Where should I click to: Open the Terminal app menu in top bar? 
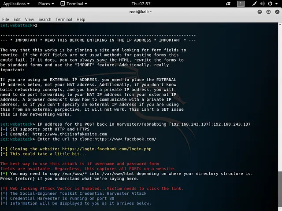tap(74, 4)
